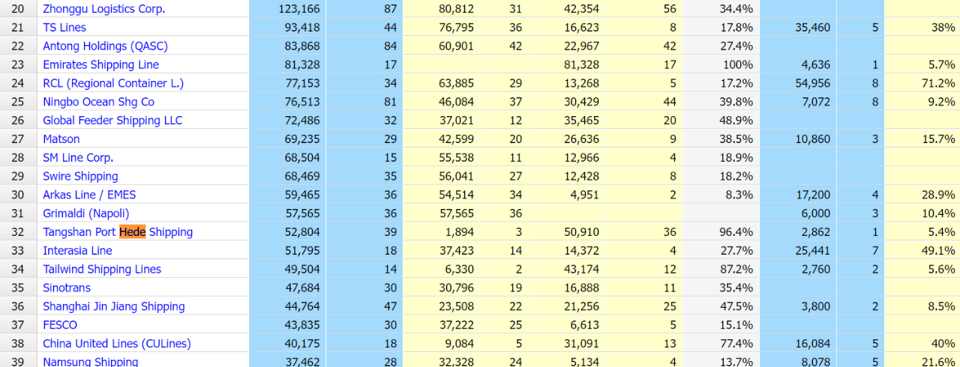This screenshot has width=960, height=367.
Task: Open the Matson operator link
Action: [61, 139]
